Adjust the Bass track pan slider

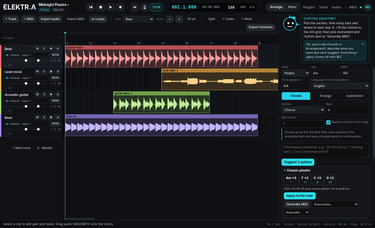(x=38, y=129)
